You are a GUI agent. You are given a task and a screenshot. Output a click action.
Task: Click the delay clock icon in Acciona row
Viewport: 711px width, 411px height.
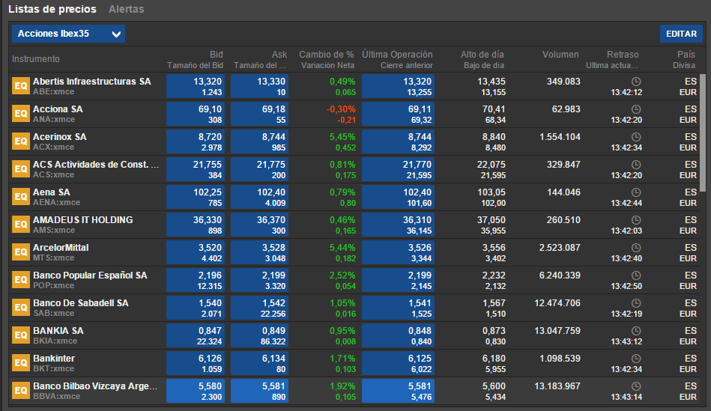pos(636,109)
